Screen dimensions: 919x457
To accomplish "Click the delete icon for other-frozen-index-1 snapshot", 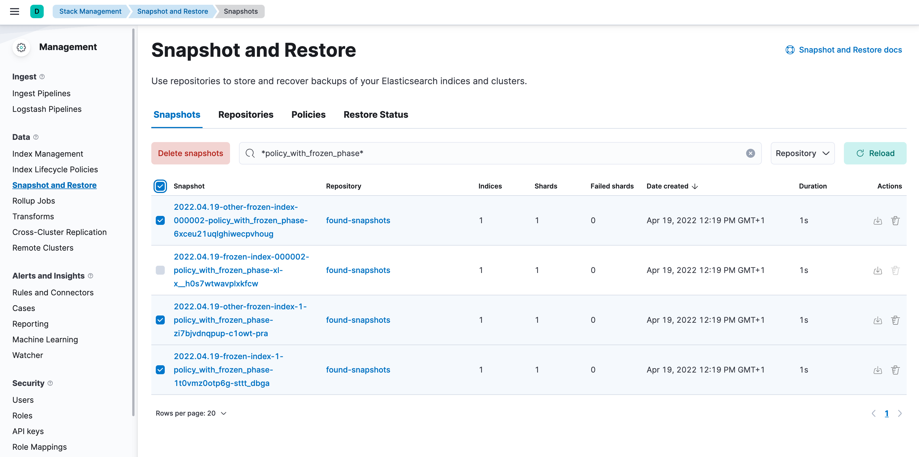I will click(x=895, y=319).
